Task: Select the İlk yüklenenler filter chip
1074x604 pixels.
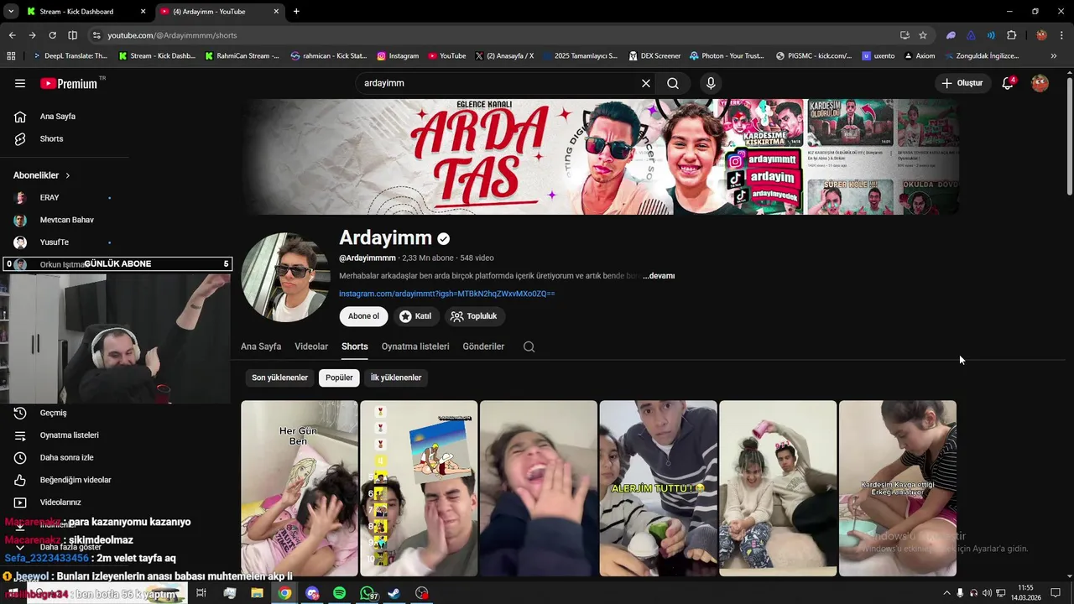Action: (396, 377)
